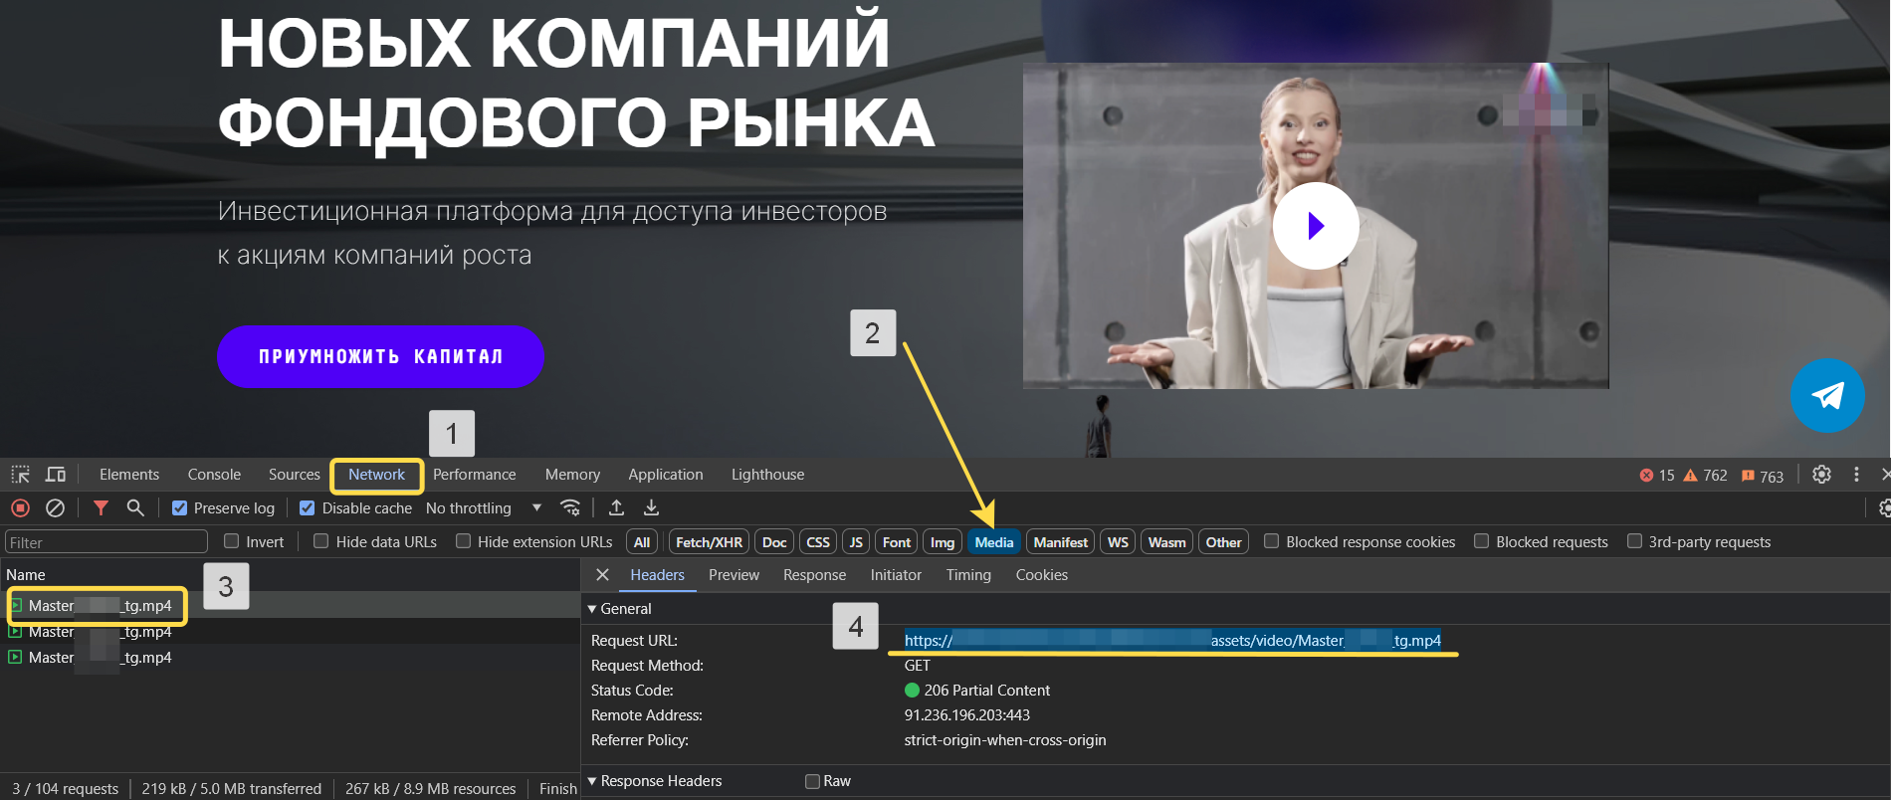Image resolution: width=1891 pixels, height=800 pixels.
Task: Toggle the device toolbar icon
Action: [x=56, y=475]
